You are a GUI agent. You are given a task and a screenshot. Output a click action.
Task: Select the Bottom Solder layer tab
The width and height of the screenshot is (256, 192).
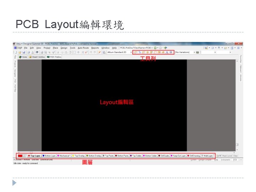tap(150, 156)
